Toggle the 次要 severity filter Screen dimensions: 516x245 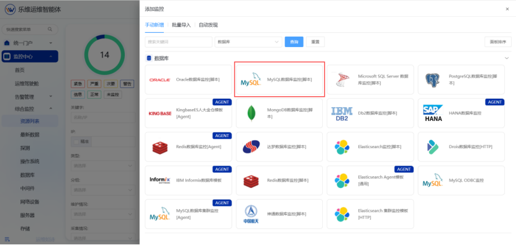click(x=111, y=84)
